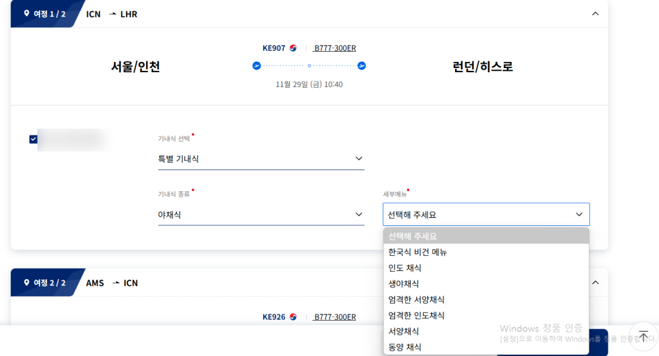Image resolution: width=659 pixels, height=356 pixels.
Task: Collapse the 여정 1/2 ICN to LHR section
Action: (595, 14)
